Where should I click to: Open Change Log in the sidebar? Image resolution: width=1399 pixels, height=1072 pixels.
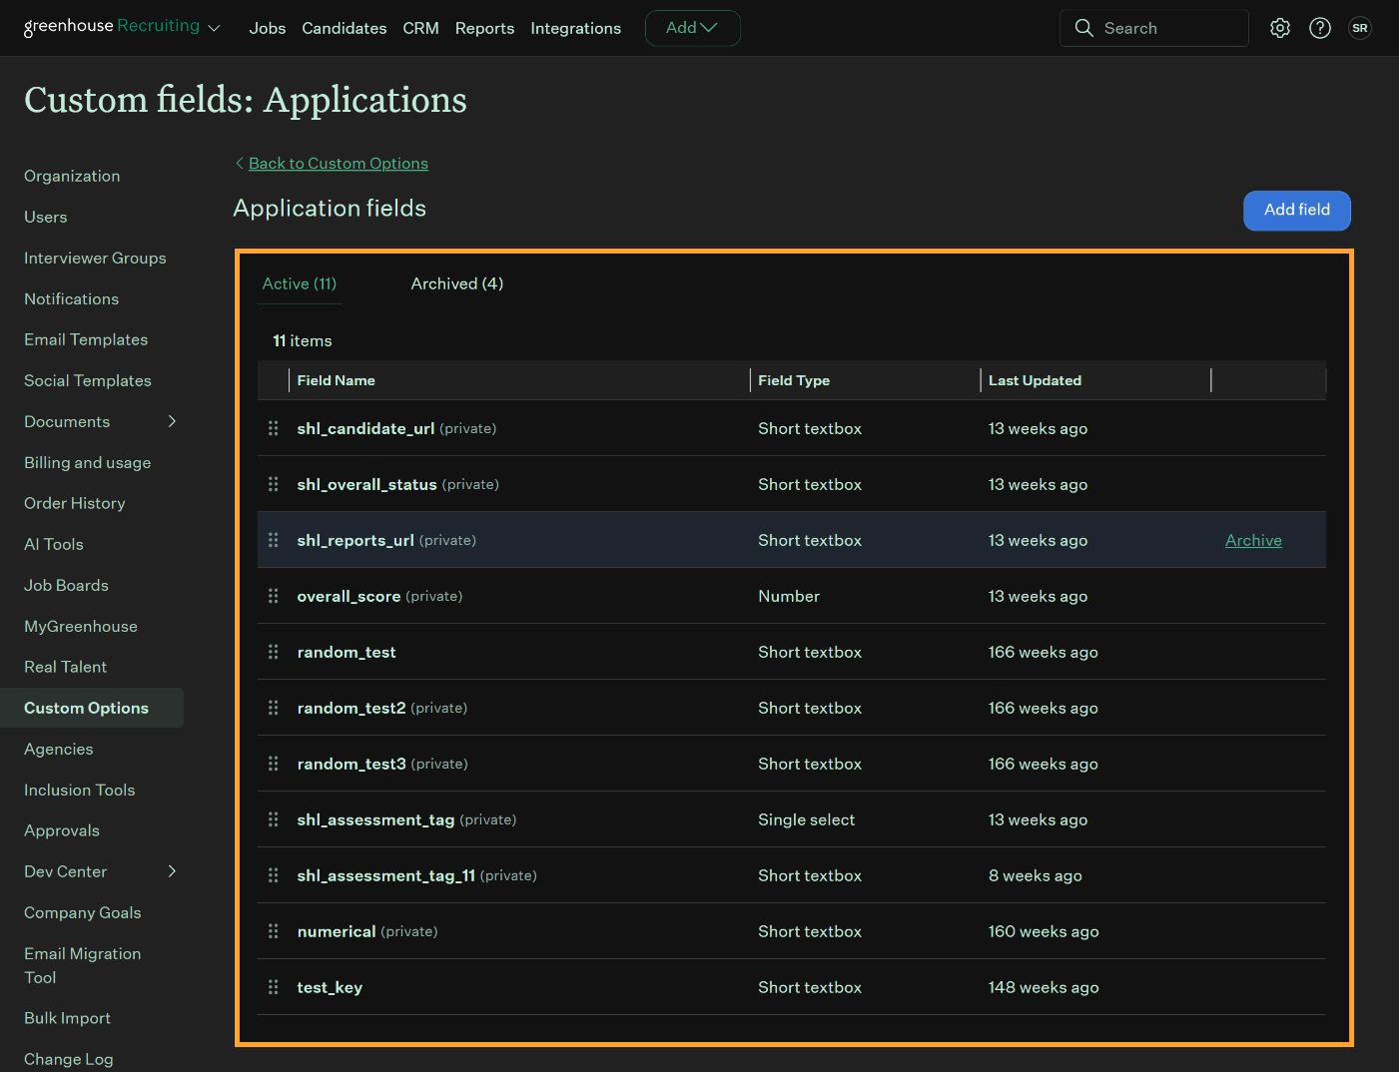[69, 1059]
